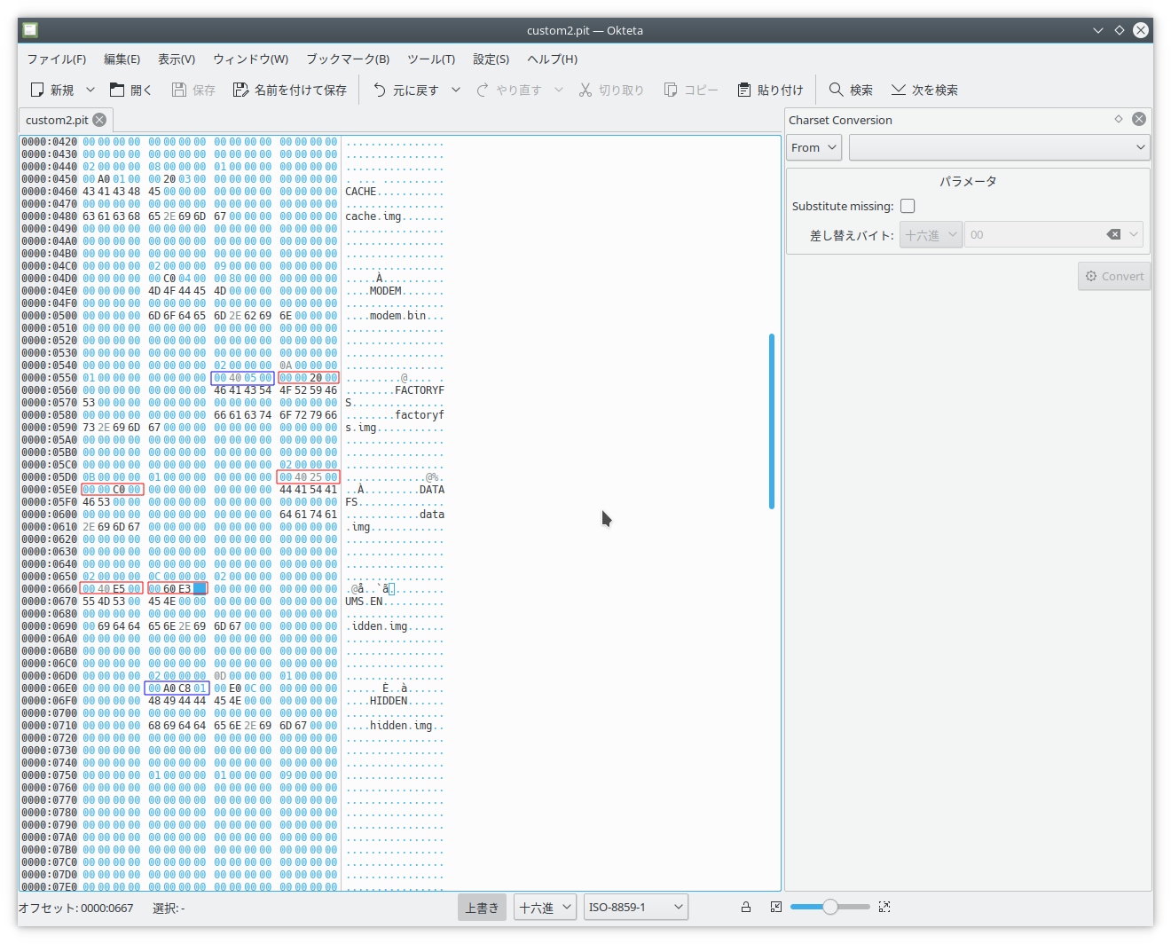Toggle the 上書き overwrite mode button
This screenshot has height=944, width=1171.
tap(482, 908)
